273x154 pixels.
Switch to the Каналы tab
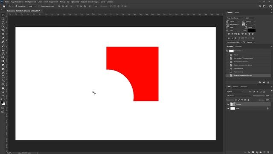235,86
